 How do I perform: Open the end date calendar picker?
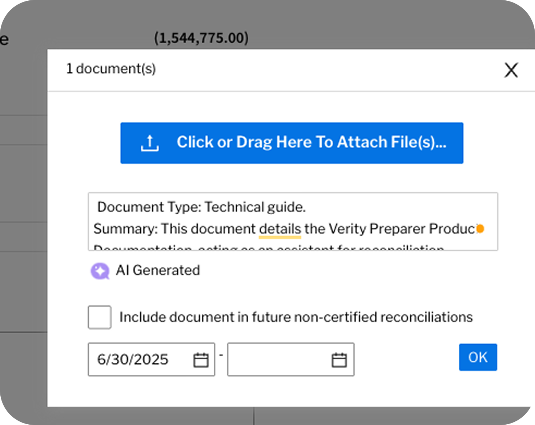point(339,360)
